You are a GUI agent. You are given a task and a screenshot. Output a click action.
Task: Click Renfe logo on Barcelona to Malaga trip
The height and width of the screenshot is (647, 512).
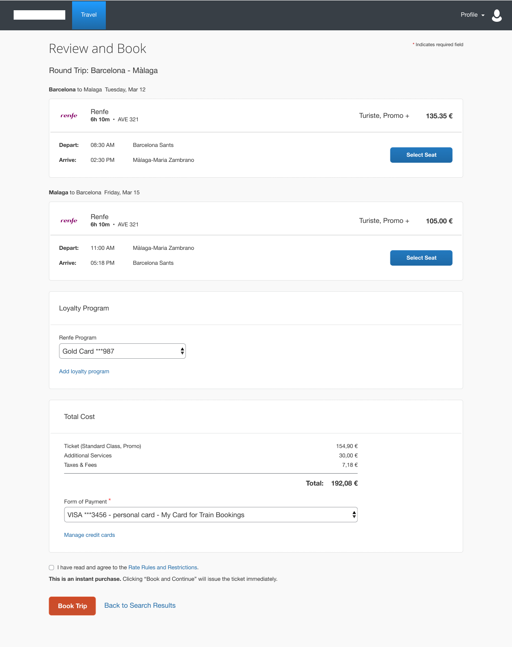(x=69, y=116)
